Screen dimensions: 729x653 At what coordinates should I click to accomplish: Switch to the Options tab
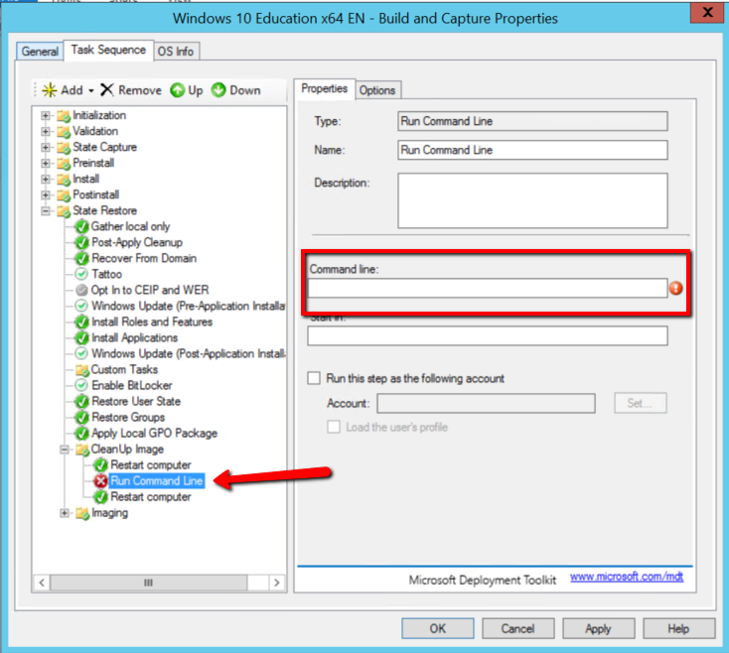tap(377, 90)
